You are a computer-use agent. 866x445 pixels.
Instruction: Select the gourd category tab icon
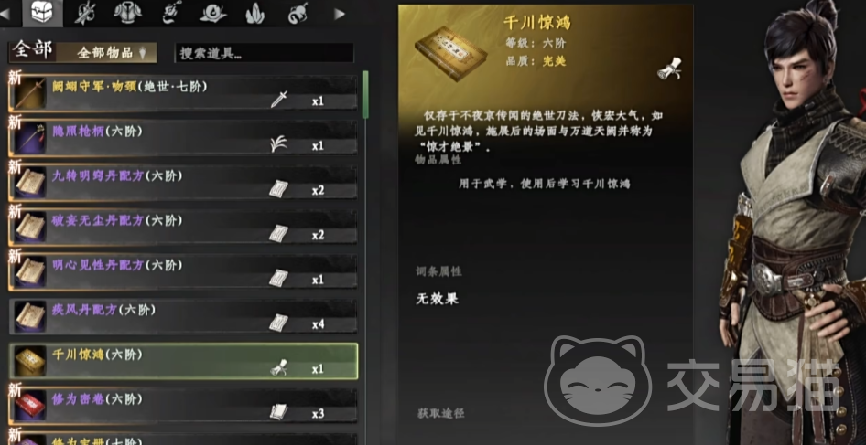click(298, 13)
